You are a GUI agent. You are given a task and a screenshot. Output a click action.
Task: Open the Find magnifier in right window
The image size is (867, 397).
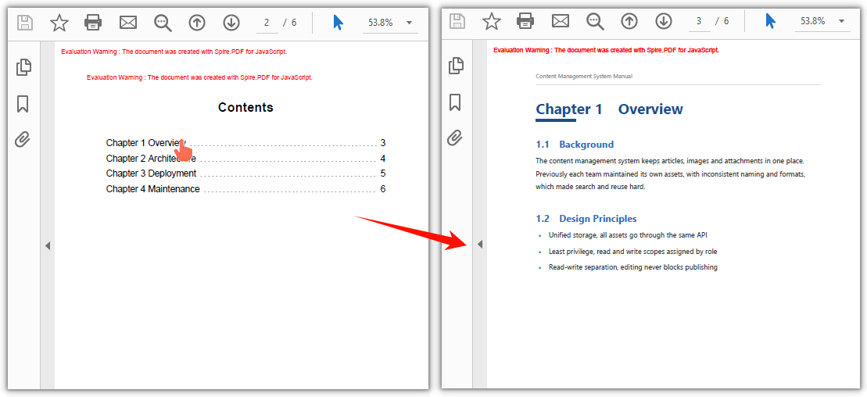595,22
